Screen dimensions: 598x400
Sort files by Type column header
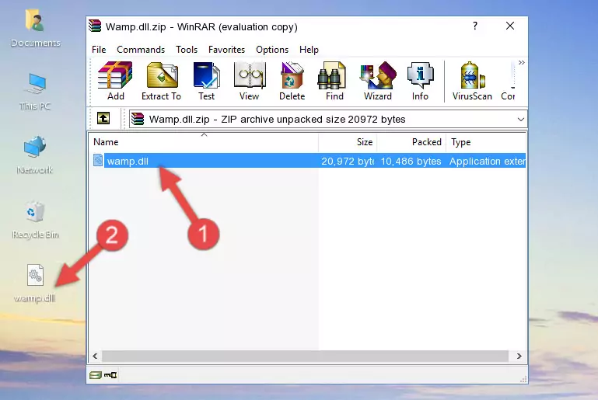tap(486, 142)
